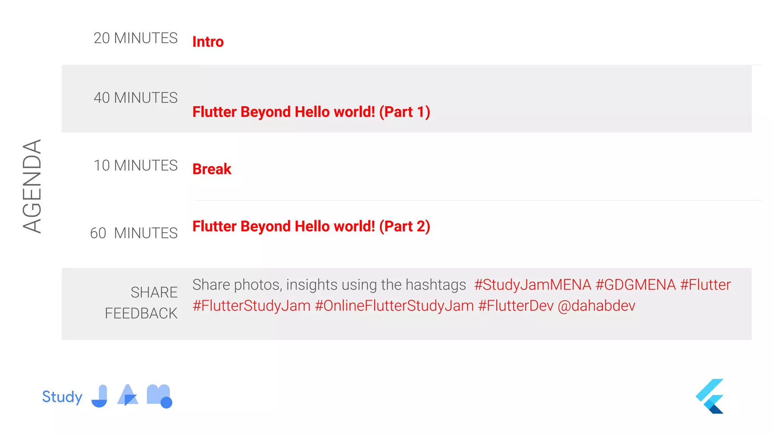774x435 pixels.
Task: Select the 20 MINUTES label
Action: (136, 38)
